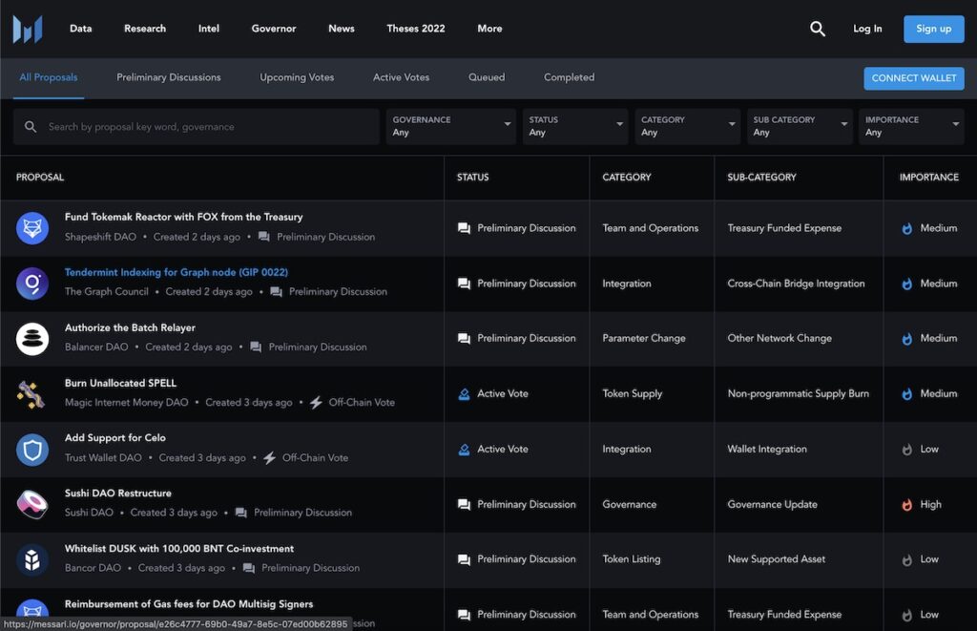Switch to the Active Votes tab
The height and width of the screenshot is (631, 977).
point(402,77)
